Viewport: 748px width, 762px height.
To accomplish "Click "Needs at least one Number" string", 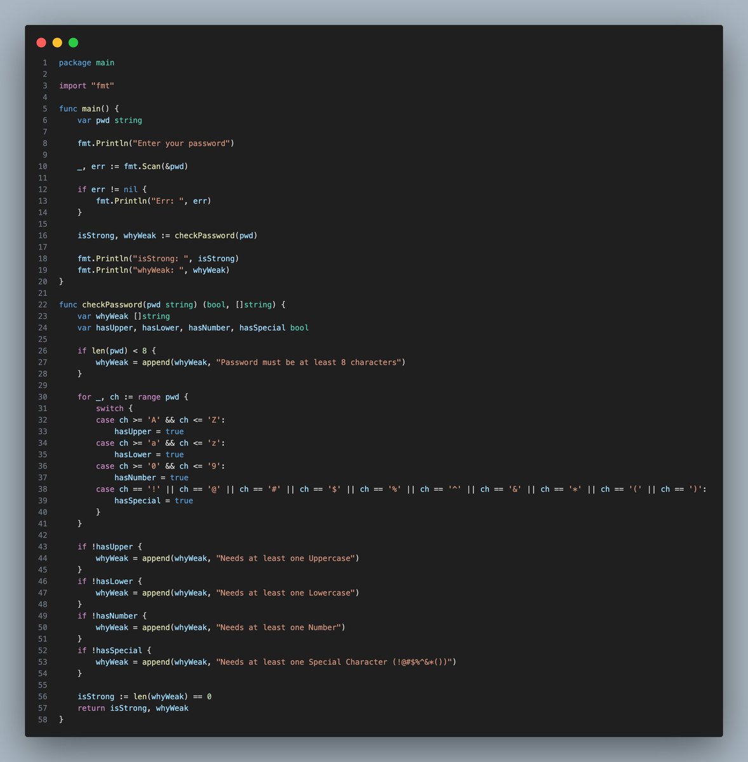I will tap(281, 627).
